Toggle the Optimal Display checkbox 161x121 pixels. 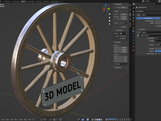click(x=156, y=26)
